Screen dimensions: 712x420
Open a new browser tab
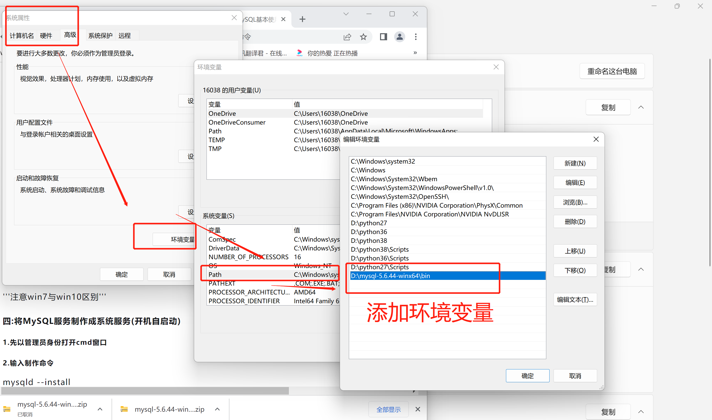(302, 19)
